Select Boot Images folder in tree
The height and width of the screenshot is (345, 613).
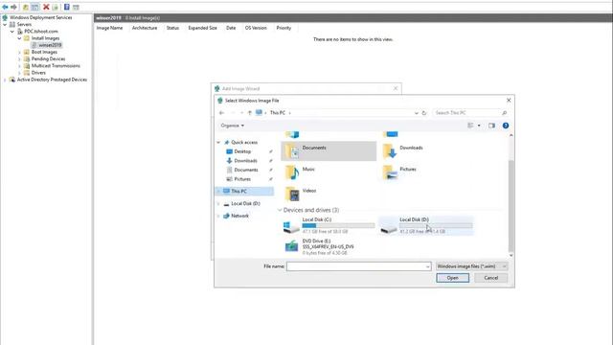pos(44,52)
